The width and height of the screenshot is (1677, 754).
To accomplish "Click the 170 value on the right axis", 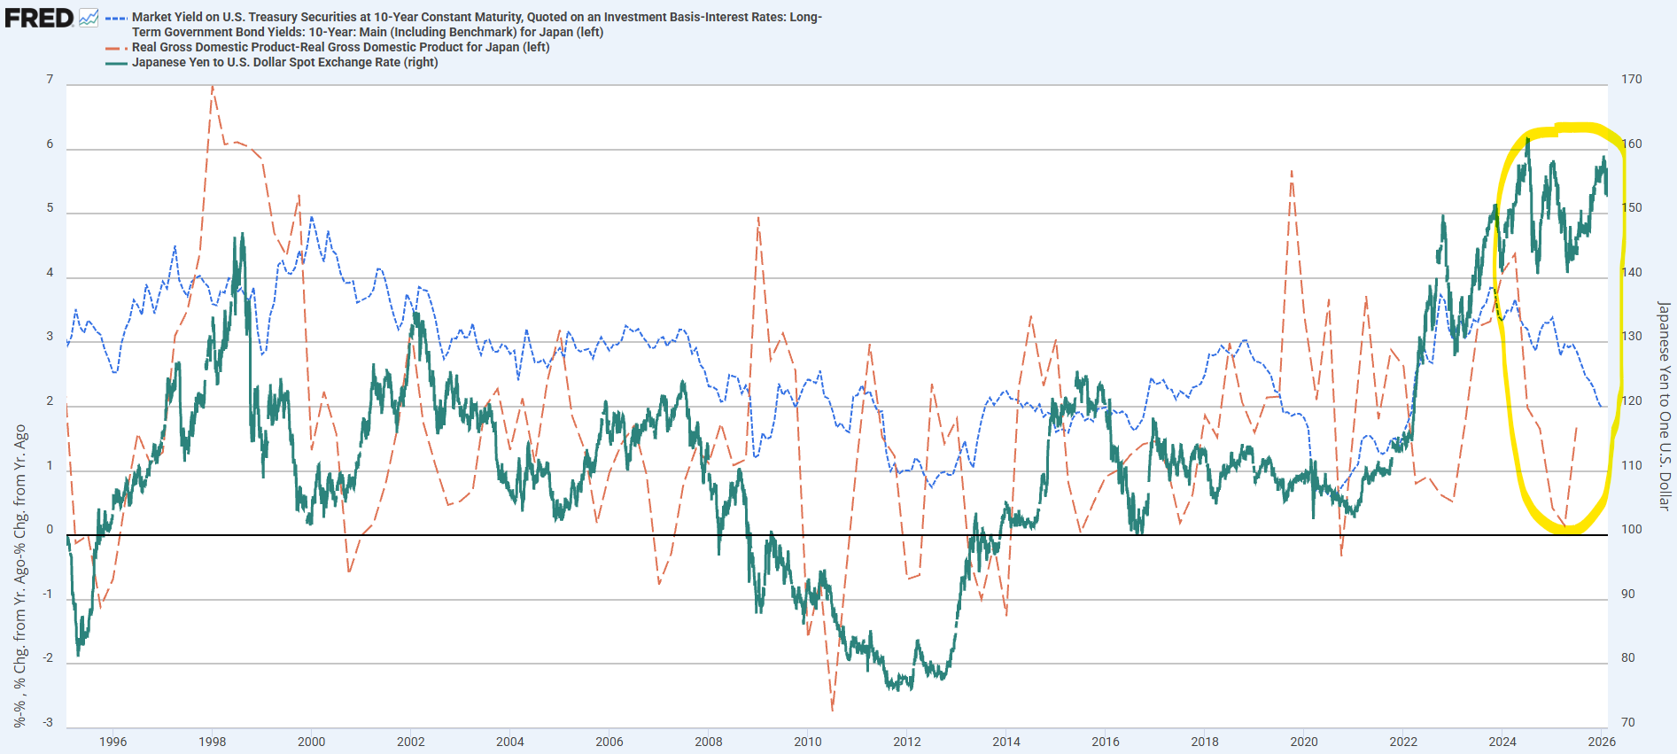I will pyautogui.click(x=1631, y=79).
